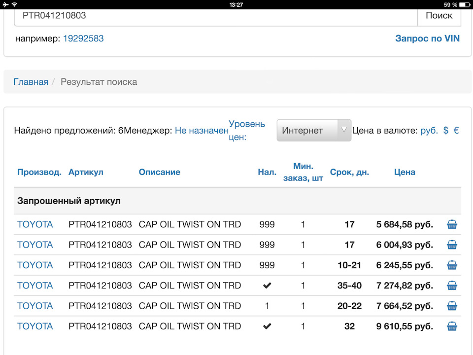Open TOYOTA link in first result row
This screenshot has height=355, width=473.
pos(35,225)
